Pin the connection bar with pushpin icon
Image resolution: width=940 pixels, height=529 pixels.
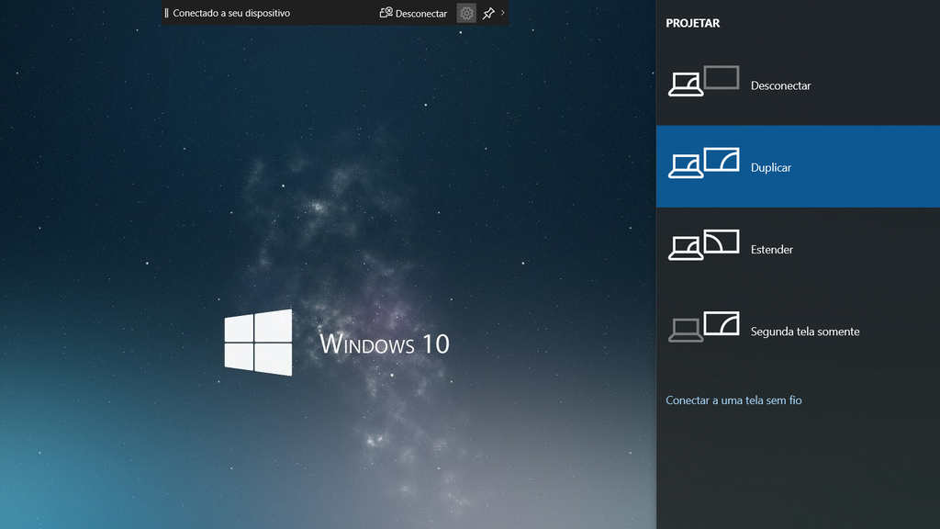pyautogui.click(x=488, y=13)
